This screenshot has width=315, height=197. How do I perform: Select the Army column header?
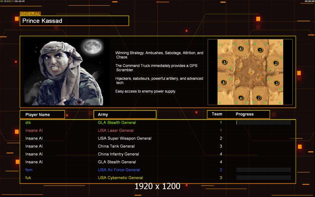(x=125, y=114)
